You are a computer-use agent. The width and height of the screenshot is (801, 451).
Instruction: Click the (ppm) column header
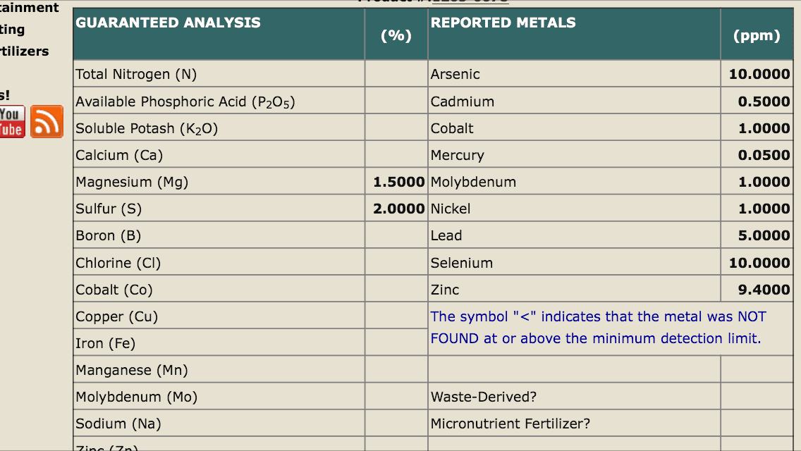(x=757, y=35)
